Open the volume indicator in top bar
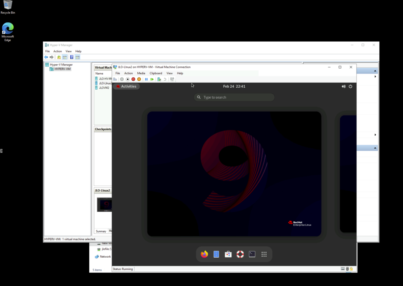This screenshot has height=286, width=403. point(343,86)
